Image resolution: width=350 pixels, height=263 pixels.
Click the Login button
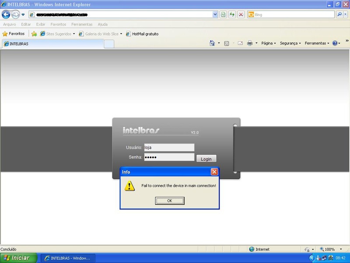(206, 159)
